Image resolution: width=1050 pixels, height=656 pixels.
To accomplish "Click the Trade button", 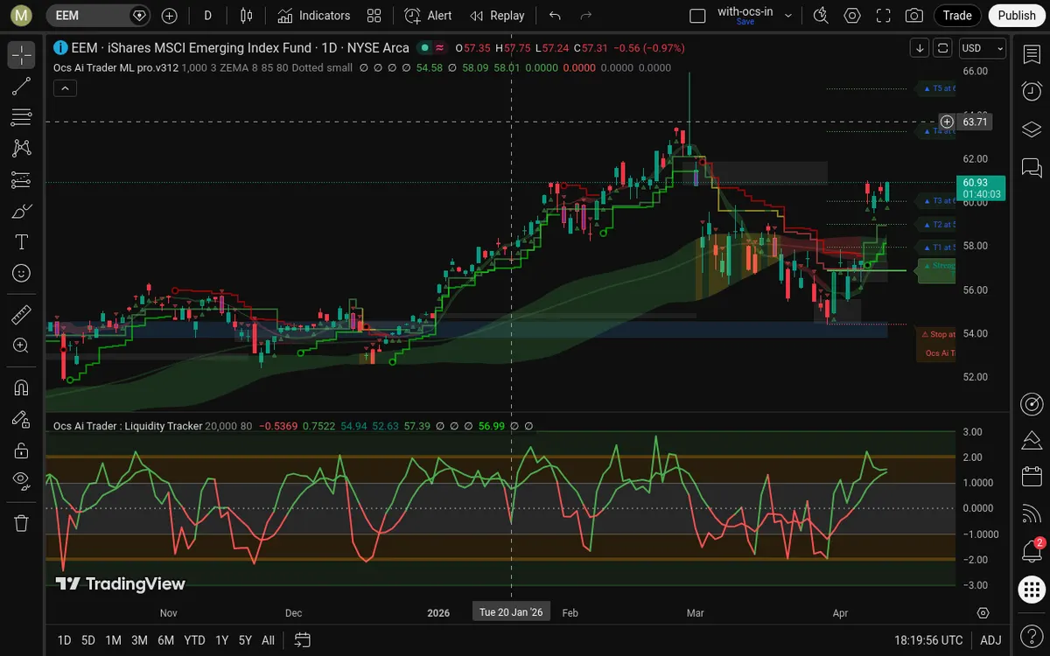I will 957,15.
